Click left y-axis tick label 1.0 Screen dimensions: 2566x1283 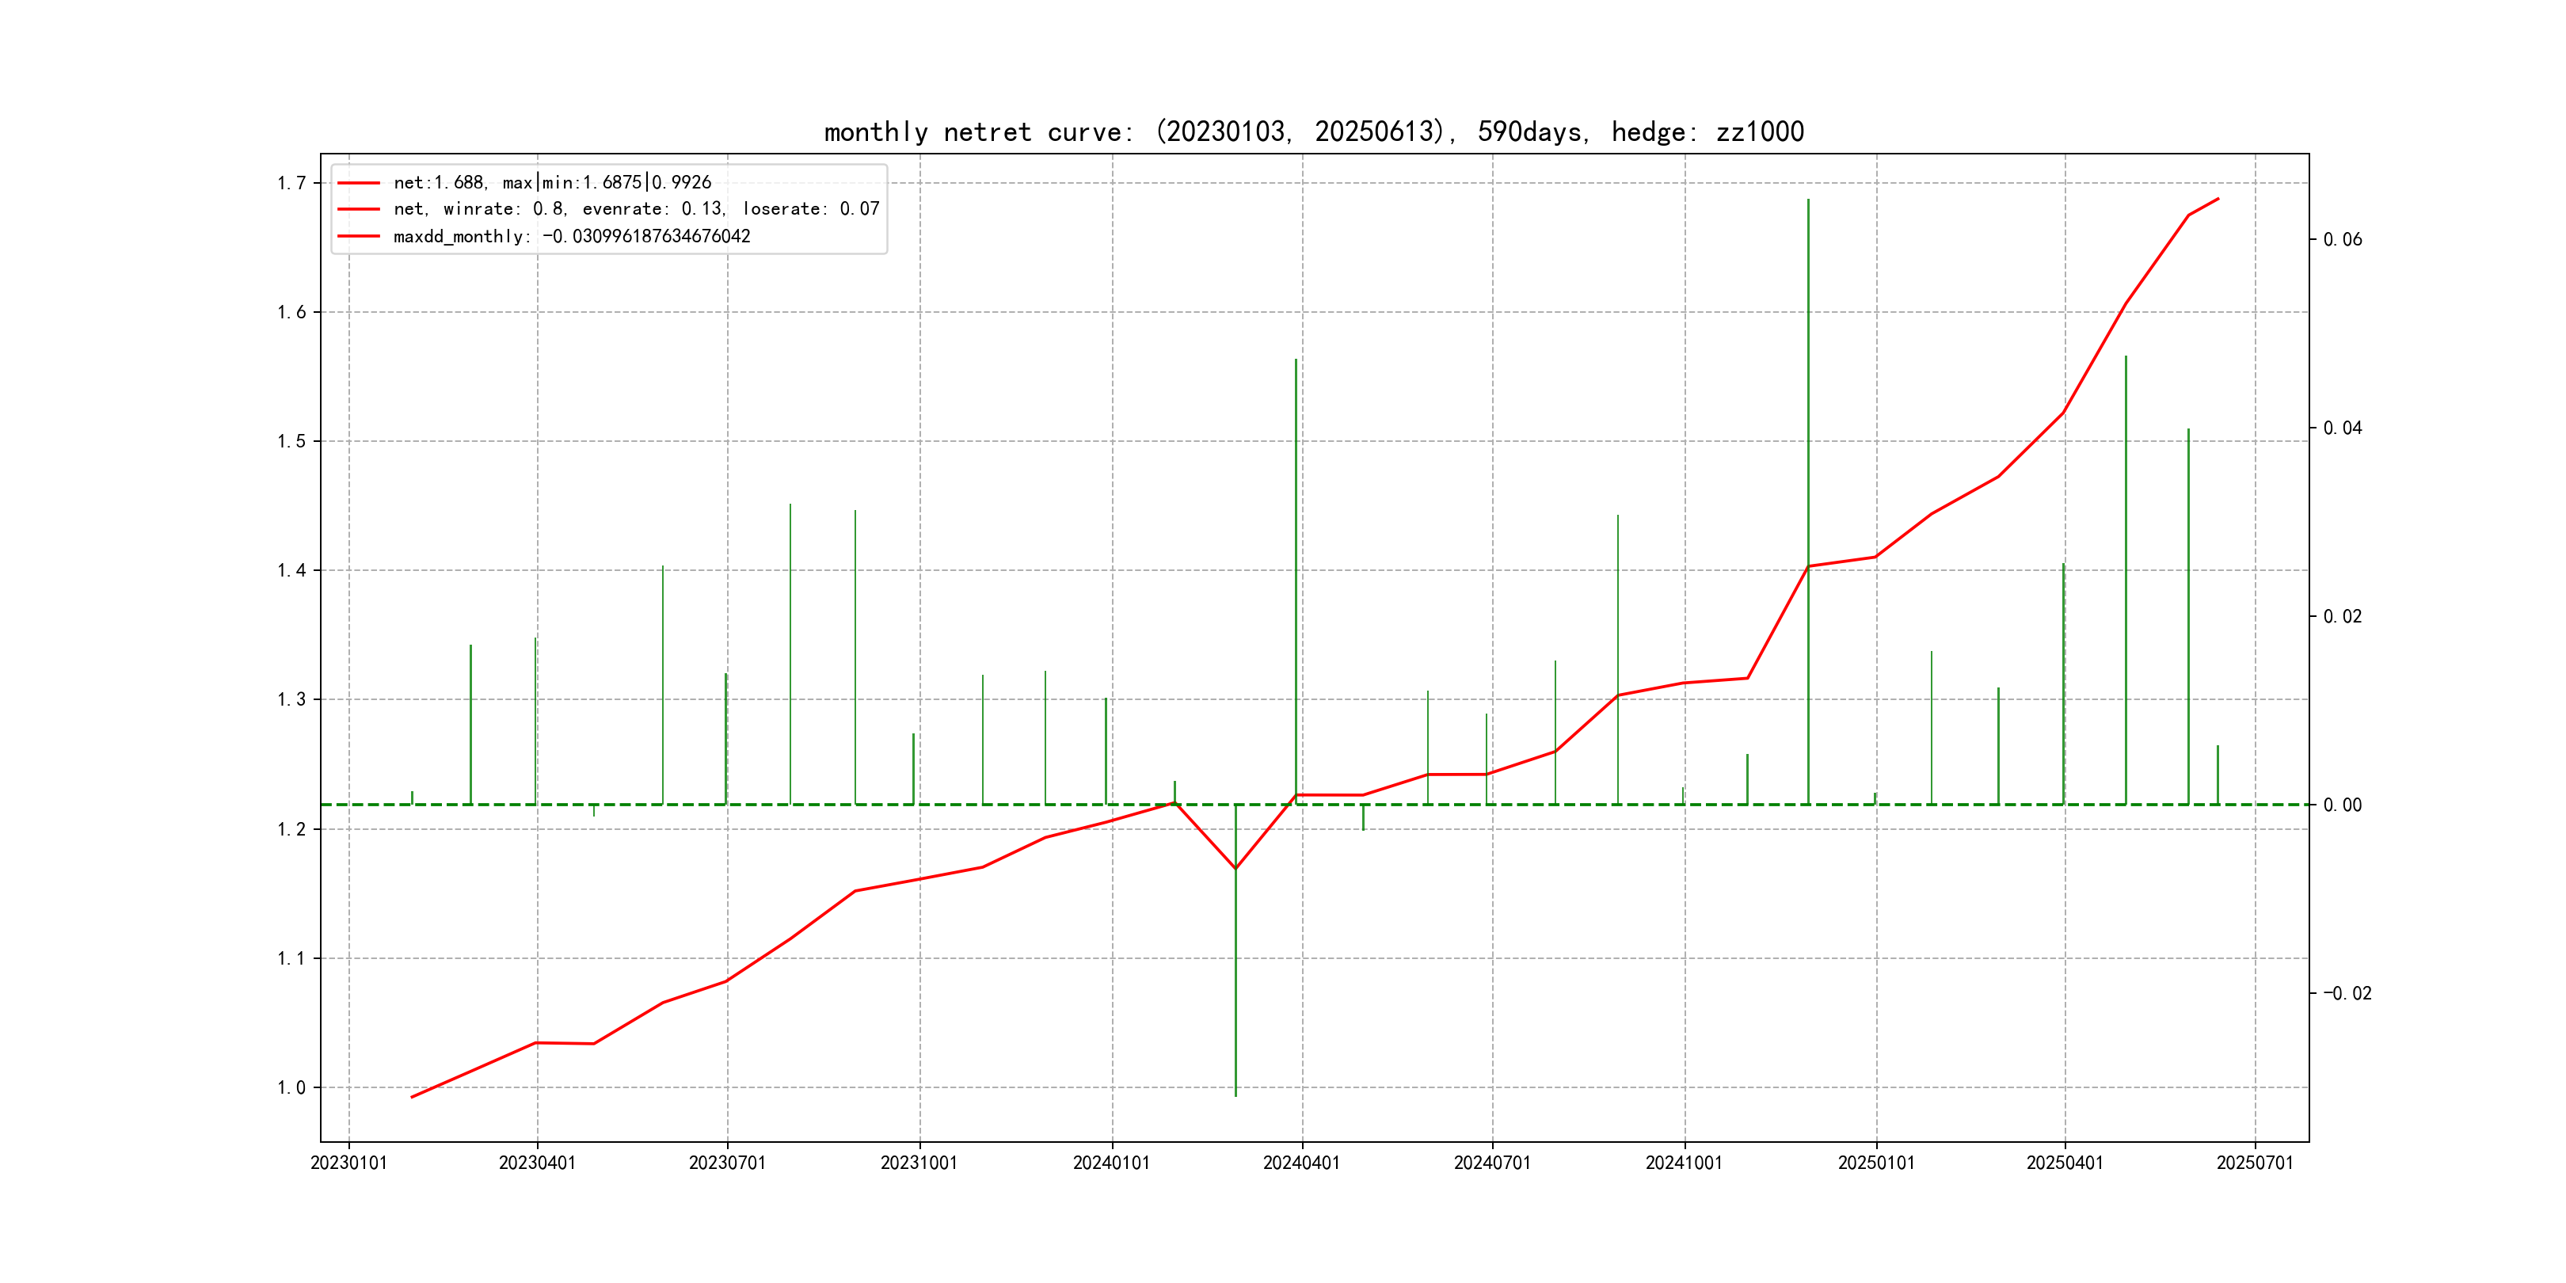[291, 1087]
